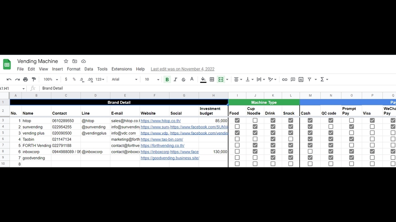Image resolution: width=396 pixels, height=222 pixels.
Task: Click the Insert comment icon
Action: pyautogui.click(x=293, y=79)
